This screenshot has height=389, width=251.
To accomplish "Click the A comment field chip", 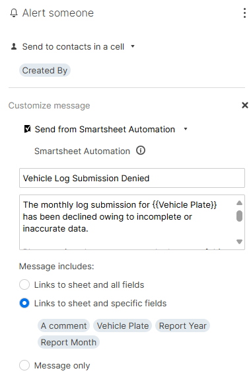I will point(63,325).
